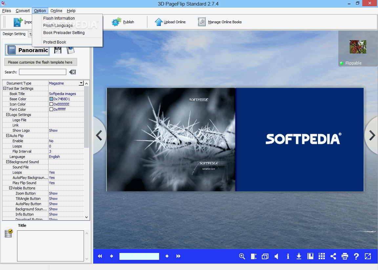This screenshot has width=378, height=270.
Task: Open the Online menu
Action: [x=56, y=11]
